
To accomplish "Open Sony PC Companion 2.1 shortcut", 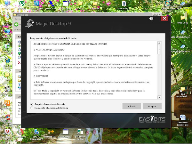I will (x=36, y=134).
